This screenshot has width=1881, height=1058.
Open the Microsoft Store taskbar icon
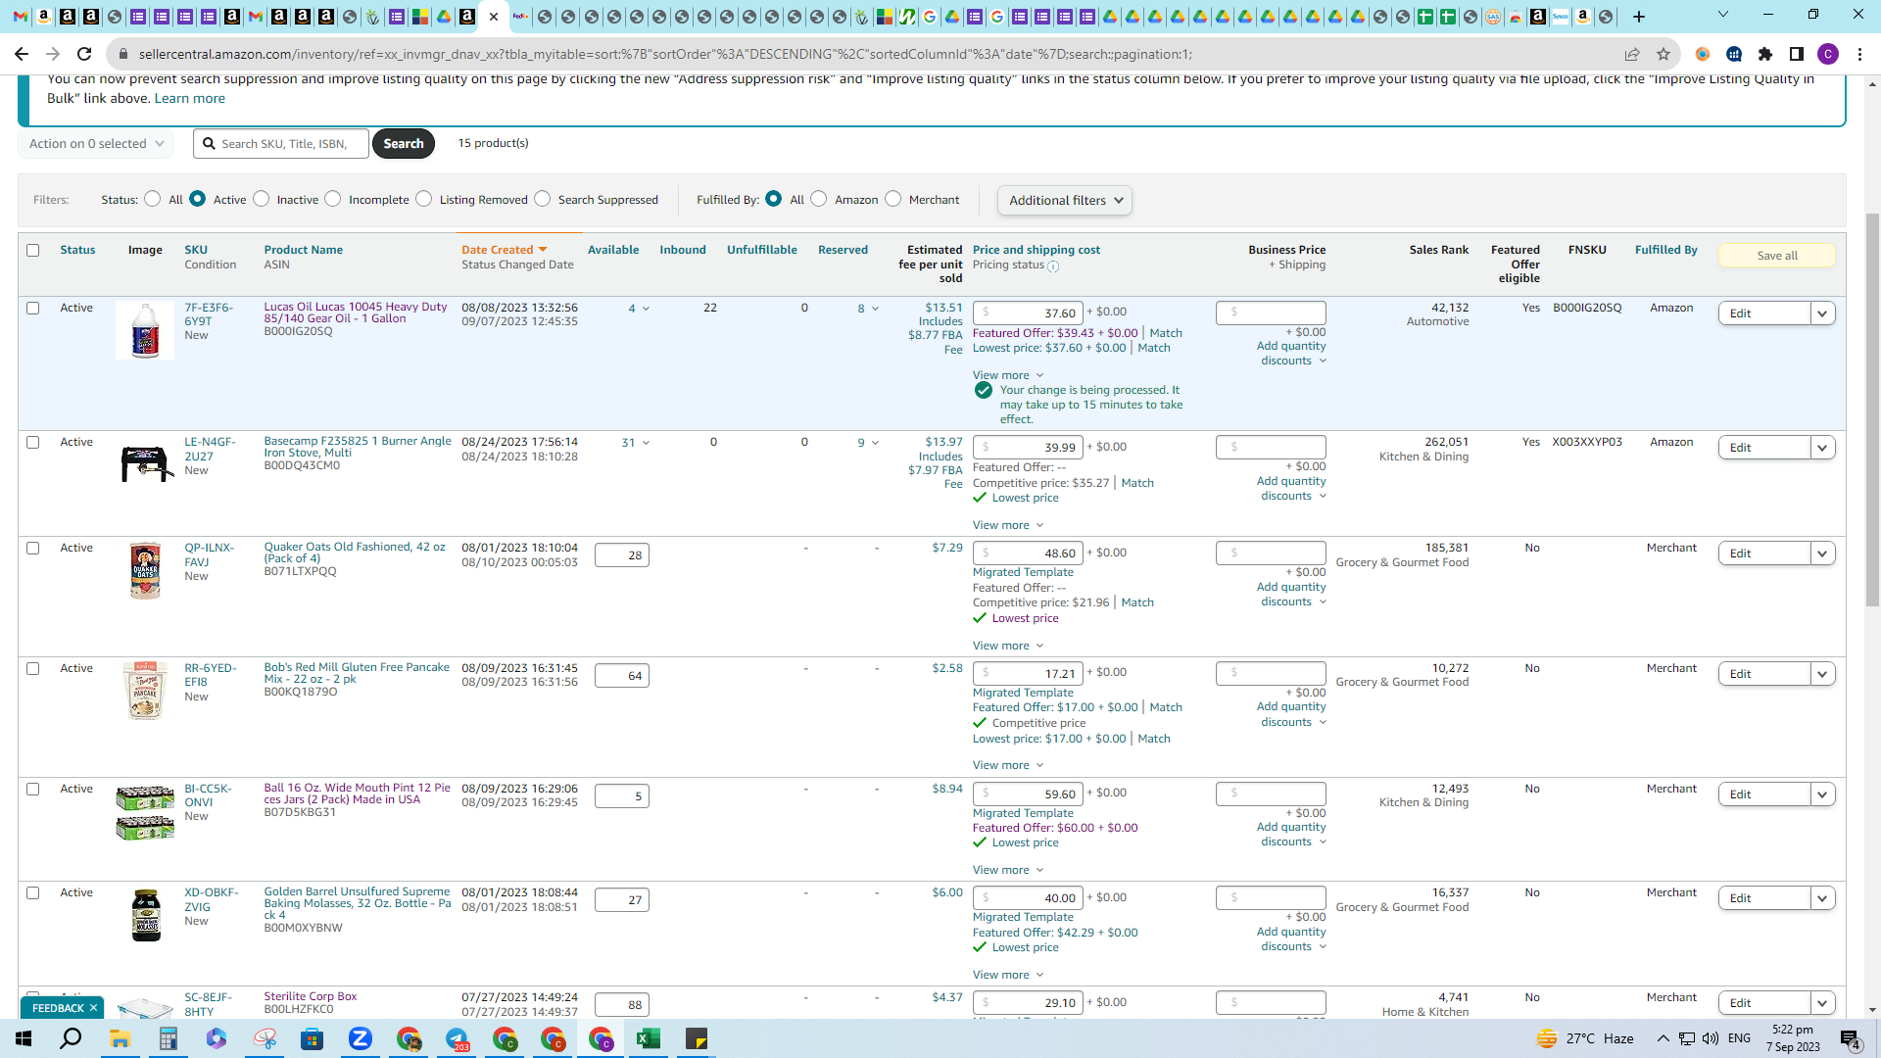pos(312,1038)
